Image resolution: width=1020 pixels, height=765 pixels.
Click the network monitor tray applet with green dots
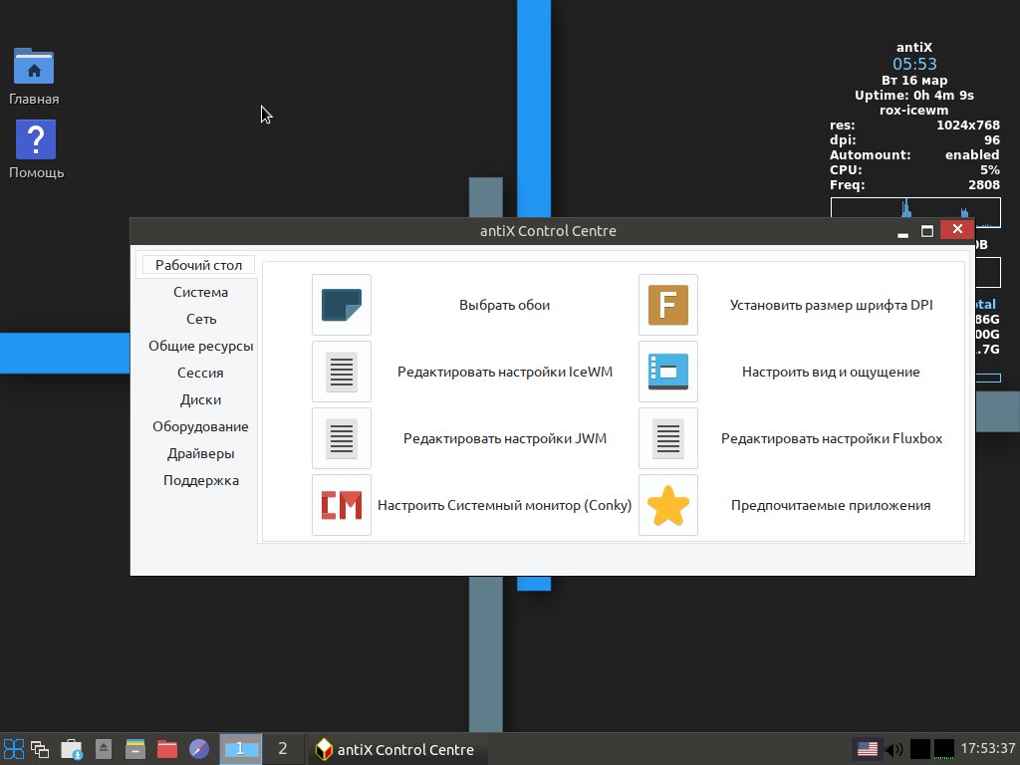[944, 749]
